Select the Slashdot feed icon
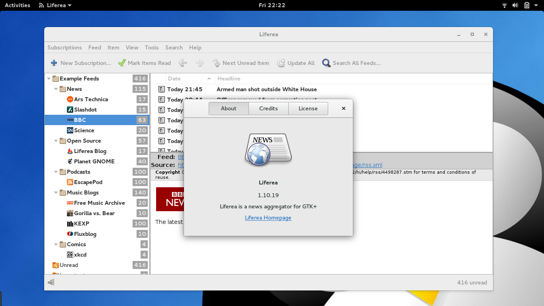The image size is (544, 306). click(70, 110)
